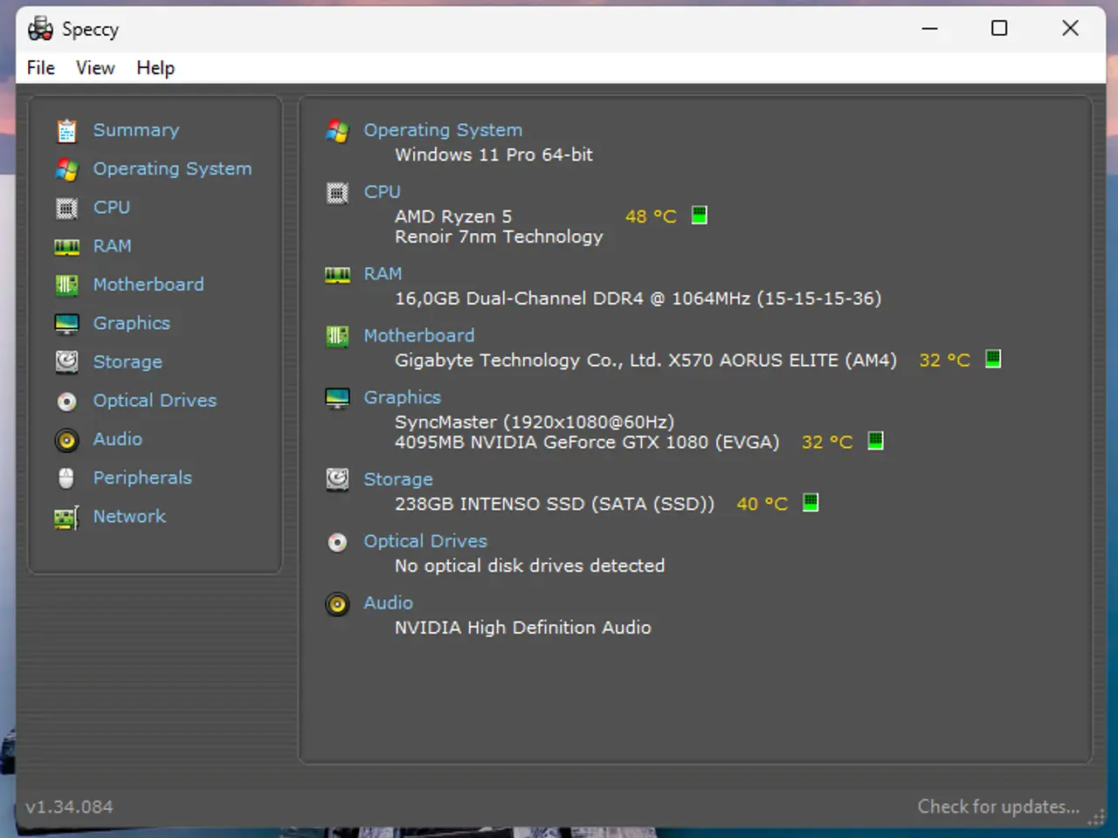Click the Operating System flag icon in sidebar
Viewport: 1118px width, 838px height.
pos(67,169)
